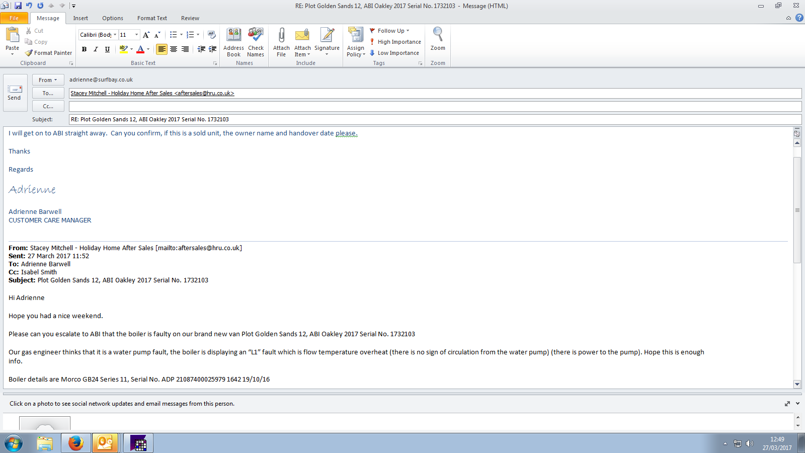Shrink the font size
805x453 pixels.
157,35
